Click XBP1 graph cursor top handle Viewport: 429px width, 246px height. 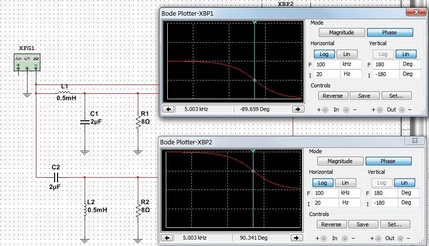coord(254,22)
